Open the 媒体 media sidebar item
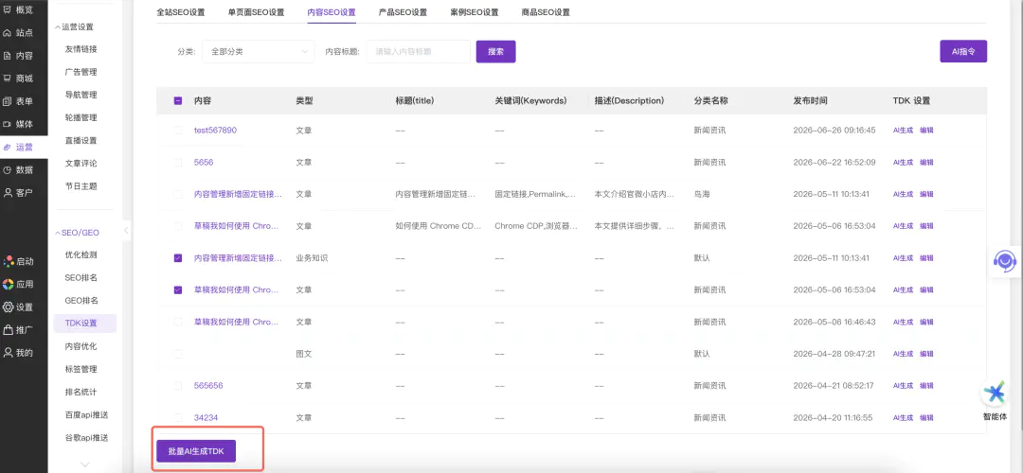1023x473 pixels. tap(19, 124)
